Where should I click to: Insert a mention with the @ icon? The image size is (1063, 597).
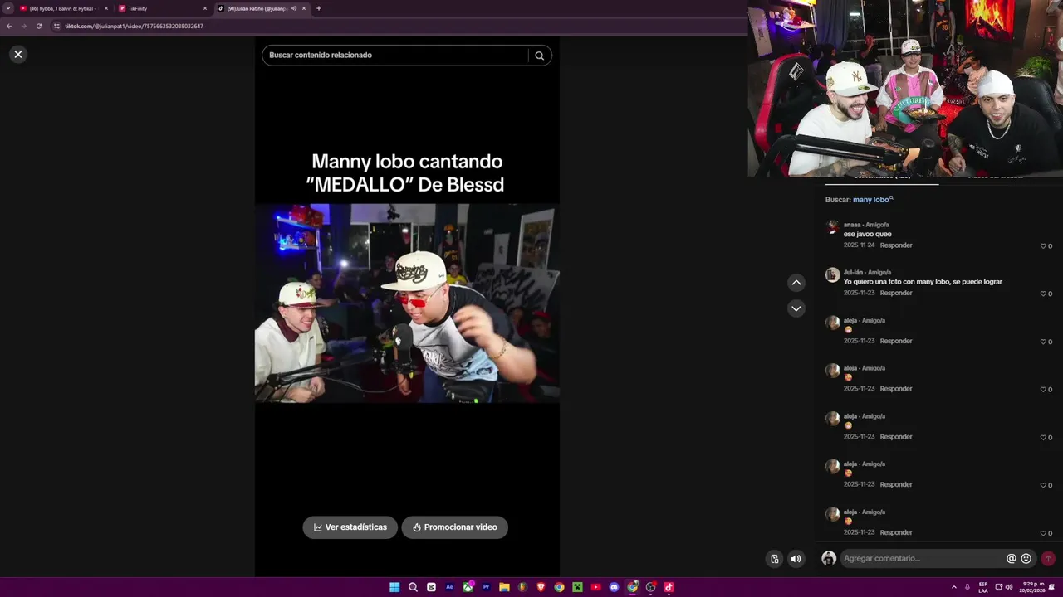point(1011,559)
